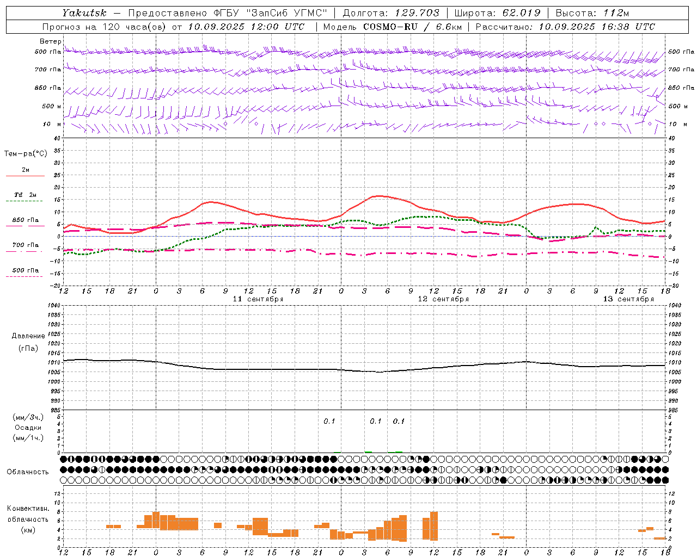This screenshot has height=557, width=697.
Task: Select the text "Предоставлено ФГБУ ЗапСиб УГМС"
Action: pos(228,13)
